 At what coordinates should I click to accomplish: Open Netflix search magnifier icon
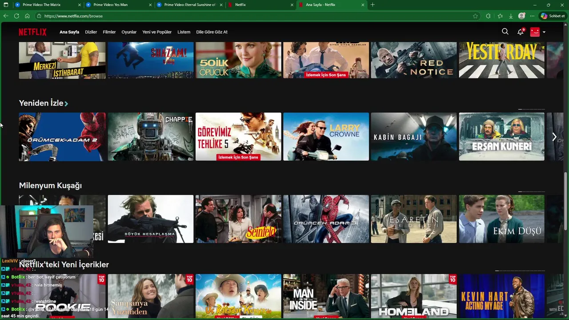pyautogui.click(x=505, y=32)
